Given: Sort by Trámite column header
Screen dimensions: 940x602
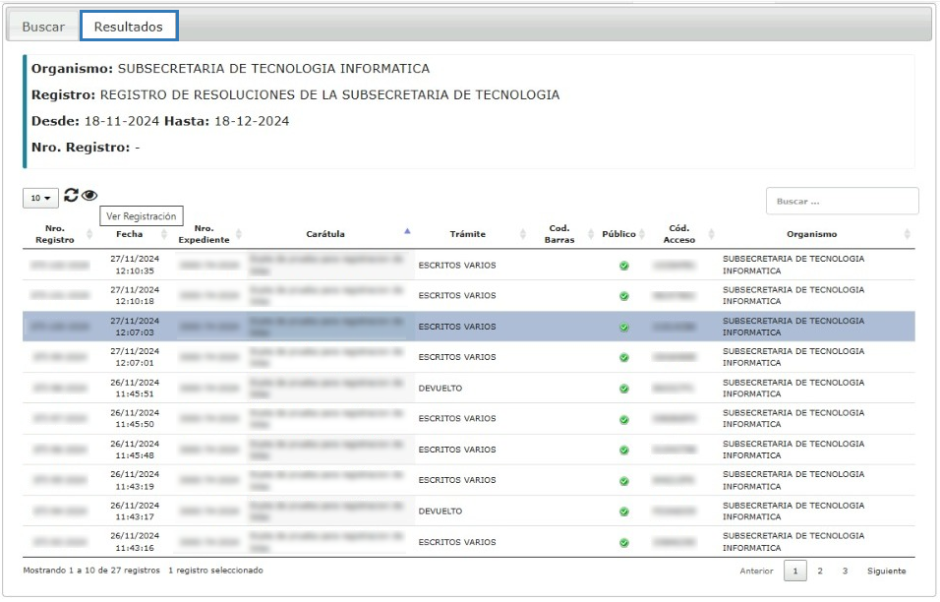Looking at the screenshot, I should click(468, 234).
